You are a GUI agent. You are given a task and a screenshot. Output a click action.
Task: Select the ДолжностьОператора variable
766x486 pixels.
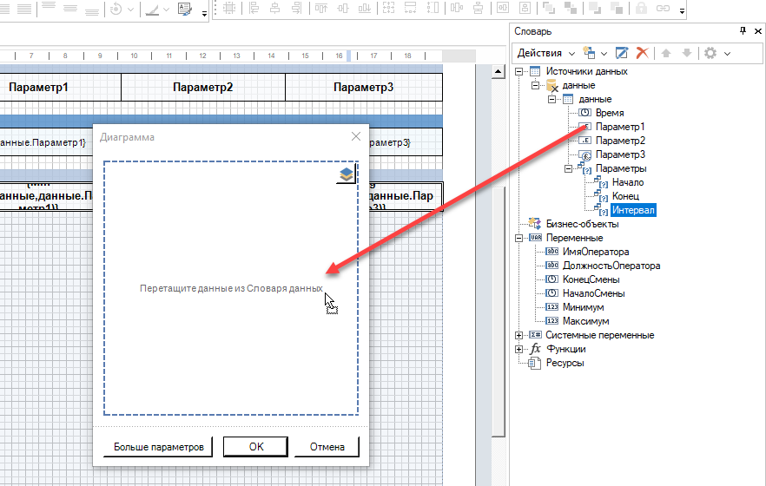(x=611, y=266)
